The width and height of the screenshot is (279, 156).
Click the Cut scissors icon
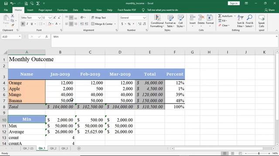[x=12, y=16]
